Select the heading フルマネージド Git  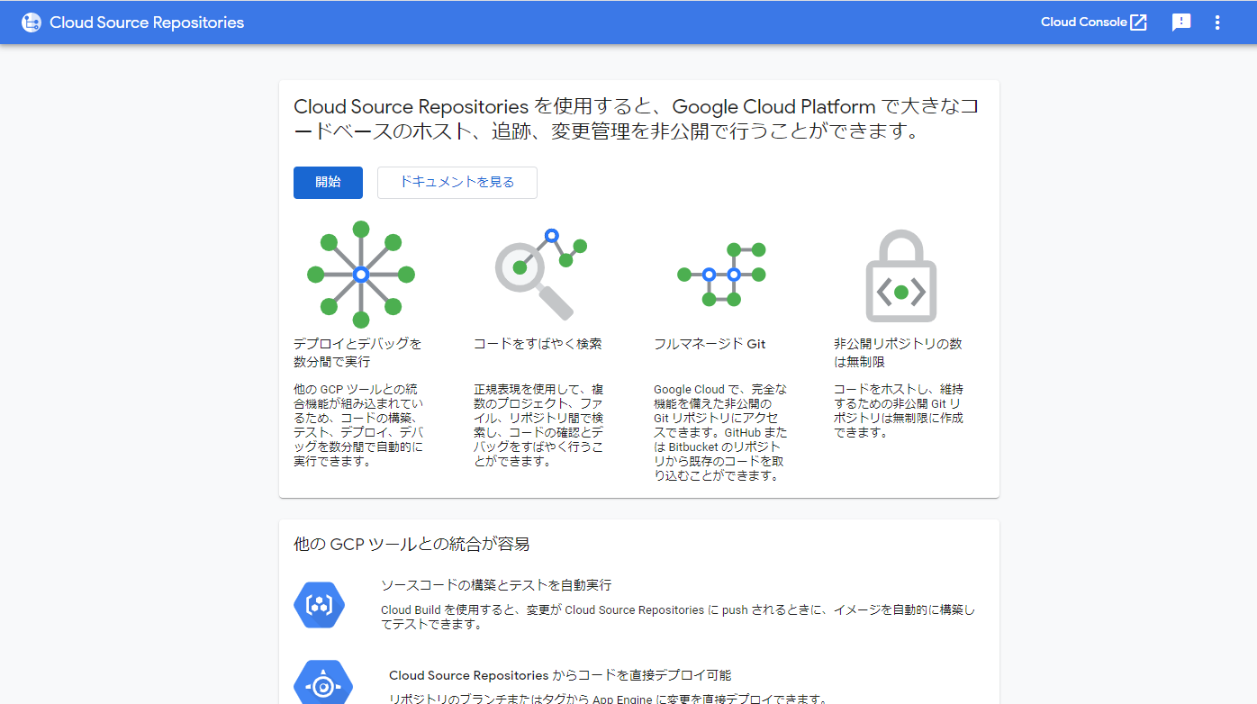click(710, 344)
